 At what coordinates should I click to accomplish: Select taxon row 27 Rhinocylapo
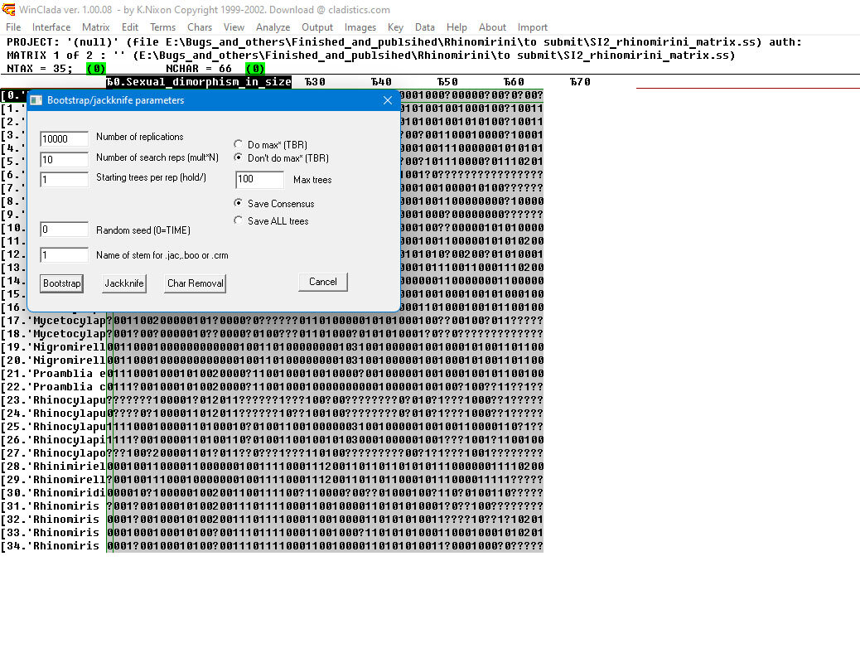[54, 452]
